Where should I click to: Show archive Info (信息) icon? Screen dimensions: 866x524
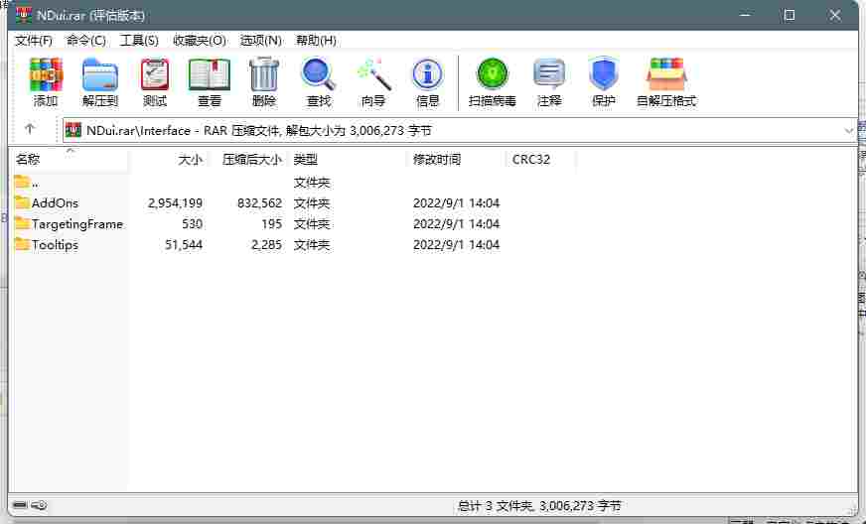point(427,74)
